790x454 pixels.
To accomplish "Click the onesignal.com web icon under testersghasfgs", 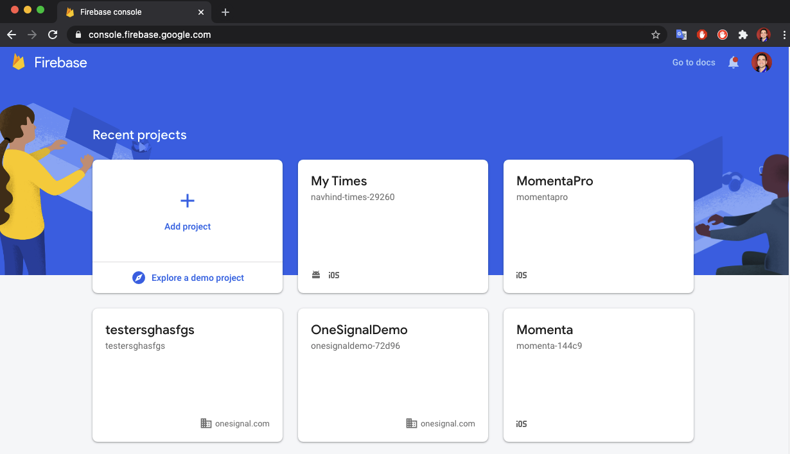I will (206, 423).
